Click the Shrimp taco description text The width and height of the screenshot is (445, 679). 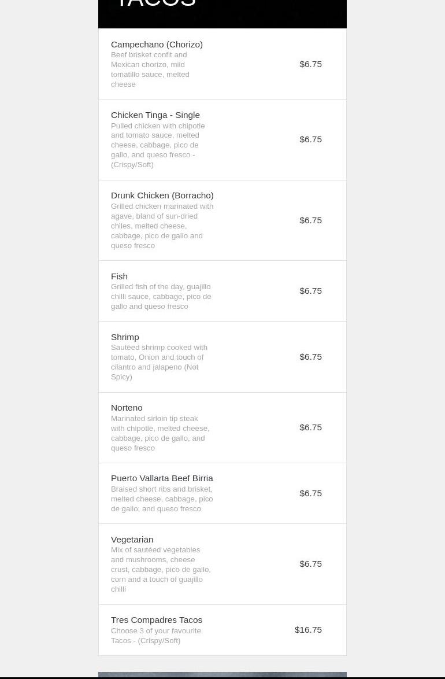point(159,362)
